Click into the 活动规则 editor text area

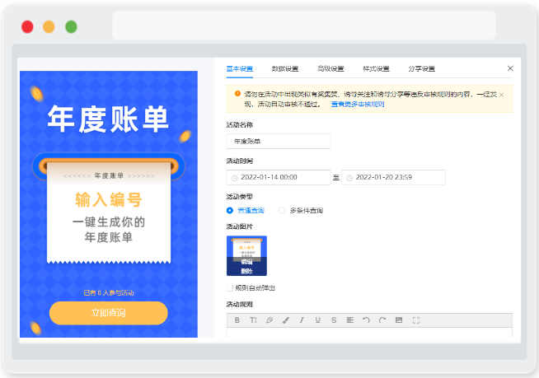click(369, 333)
